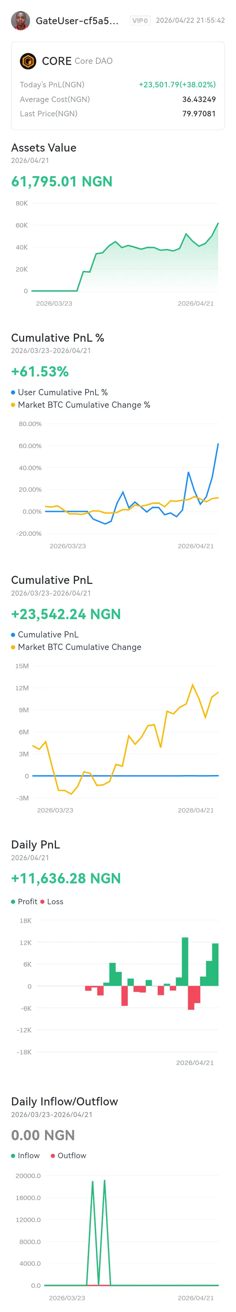This screenshot has height=1312, width=236.
Task: Click the user profile avatar photo
Action: [x=20, y=21]
